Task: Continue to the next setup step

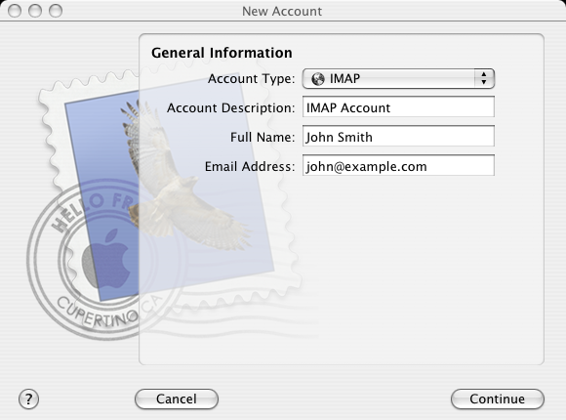Action: (498, 399)
